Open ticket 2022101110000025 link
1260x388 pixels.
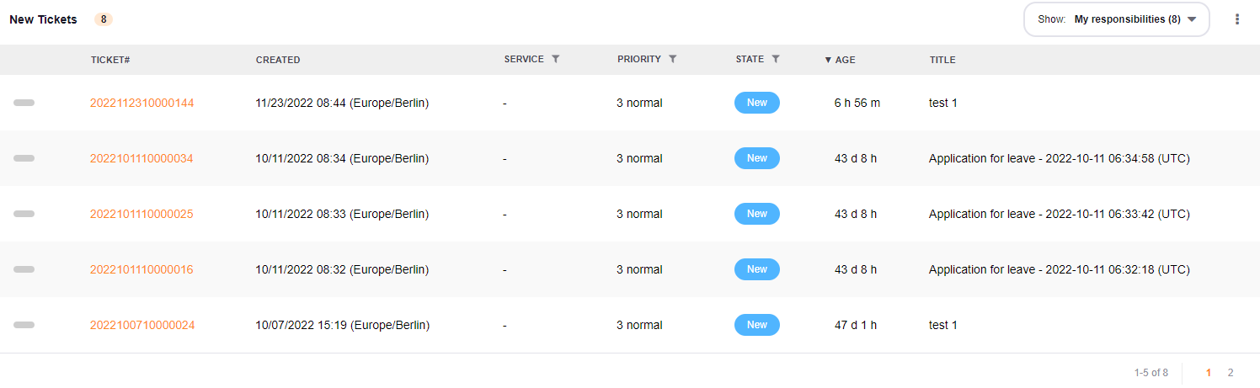[141, 214]
